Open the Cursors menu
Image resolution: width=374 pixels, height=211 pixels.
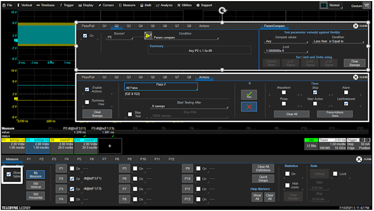tap(106, 5)
